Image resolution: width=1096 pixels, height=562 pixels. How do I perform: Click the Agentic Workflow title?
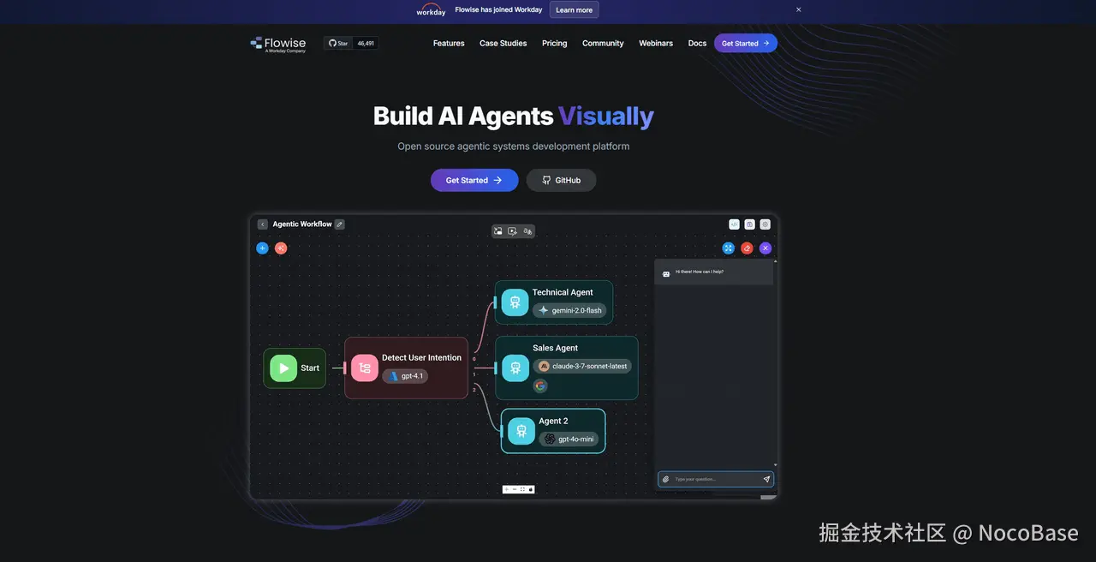[302, 224]
